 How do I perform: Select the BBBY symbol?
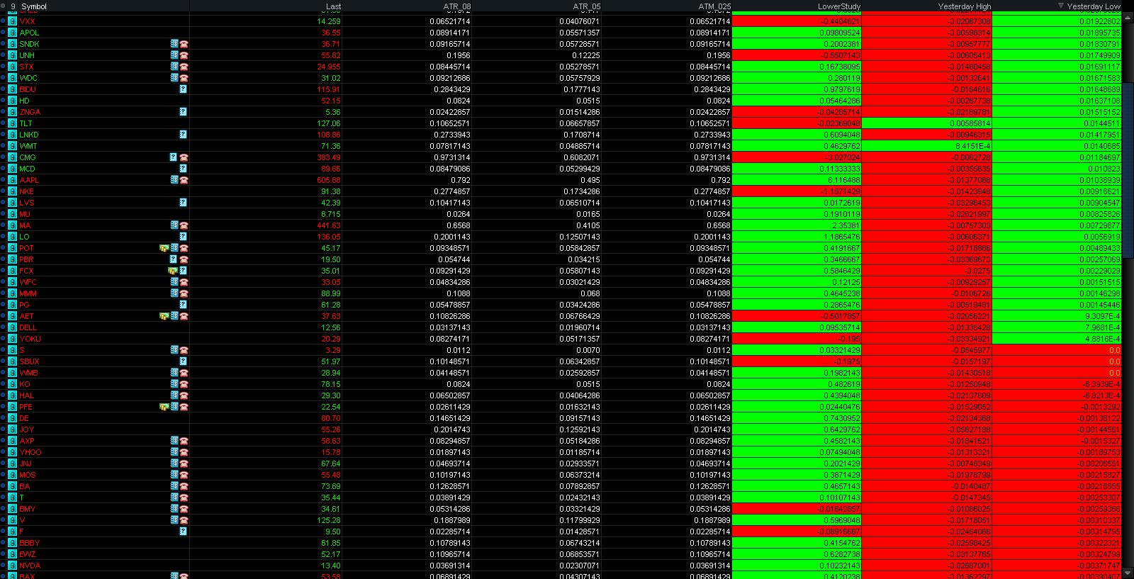coord(30,543)
